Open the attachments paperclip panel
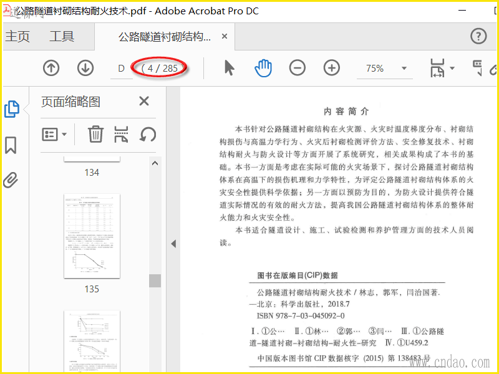This screenshot has height=374, width=499. pyautogui.click(x=11, y=180)
